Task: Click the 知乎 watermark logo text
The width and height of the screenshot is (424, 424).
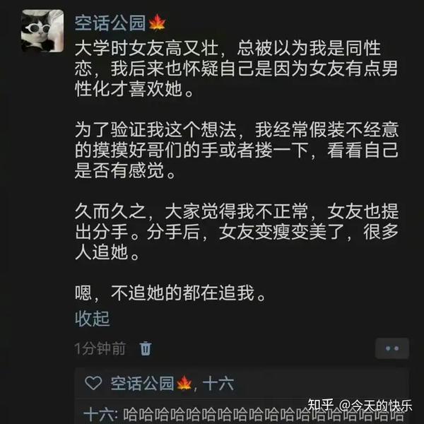Action: [x=320, y=405]
